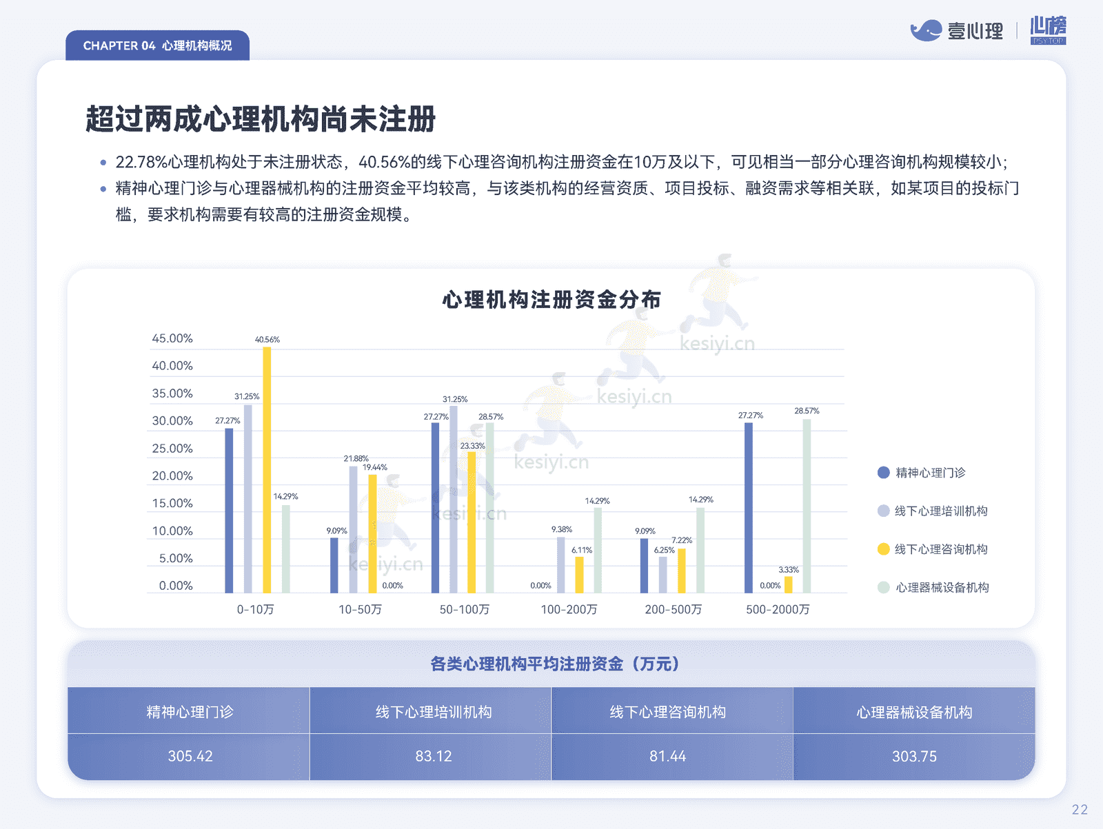Click x-axis category 50-100万
This screenshot has width=1103, height=829.
(465, 610)
